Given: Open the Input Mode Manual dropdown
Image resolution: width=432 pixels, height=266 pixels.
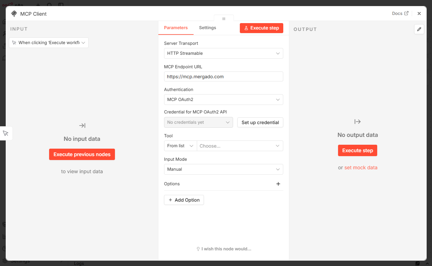Looking at the screenshot, I should tap(223, 169).
